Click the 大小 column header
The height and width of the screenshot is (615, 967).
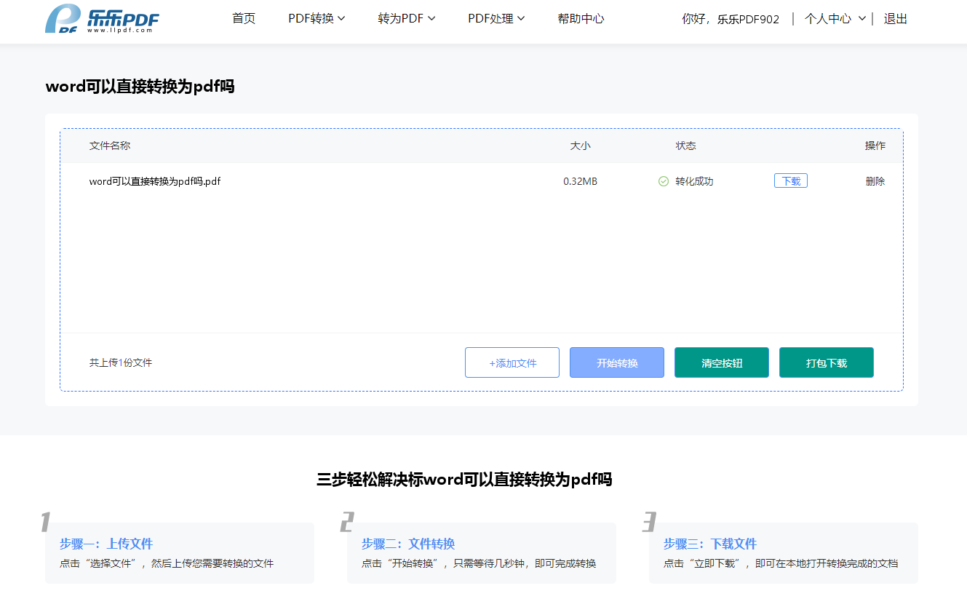click(x=580, y=146)
